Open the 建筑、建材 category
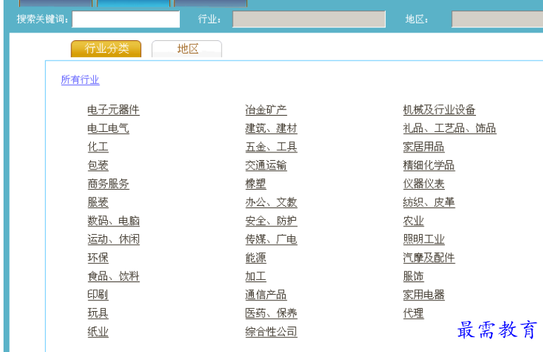 [271, 128]
